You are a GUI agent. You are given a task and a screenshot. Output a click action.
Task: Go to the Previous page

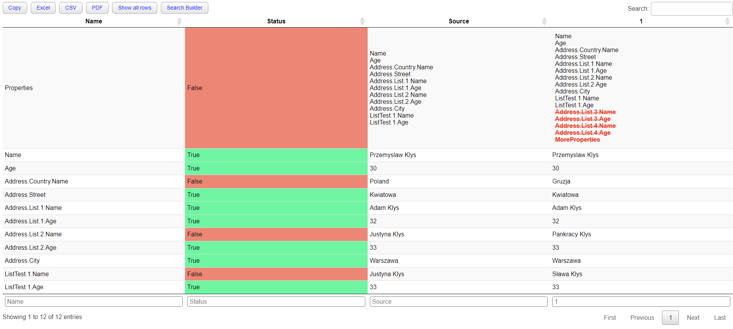(x=642, y=318)
